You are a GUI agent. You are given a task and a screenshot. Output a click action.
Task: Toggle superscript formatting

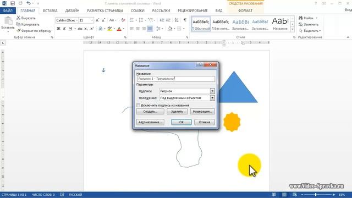92,29
